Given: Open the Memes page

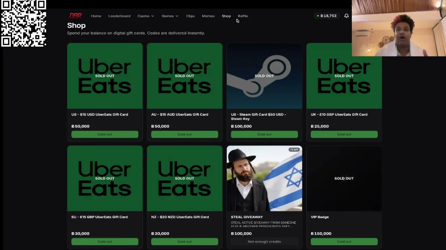Looking at the screenshot, I should [x=208, y=16].
